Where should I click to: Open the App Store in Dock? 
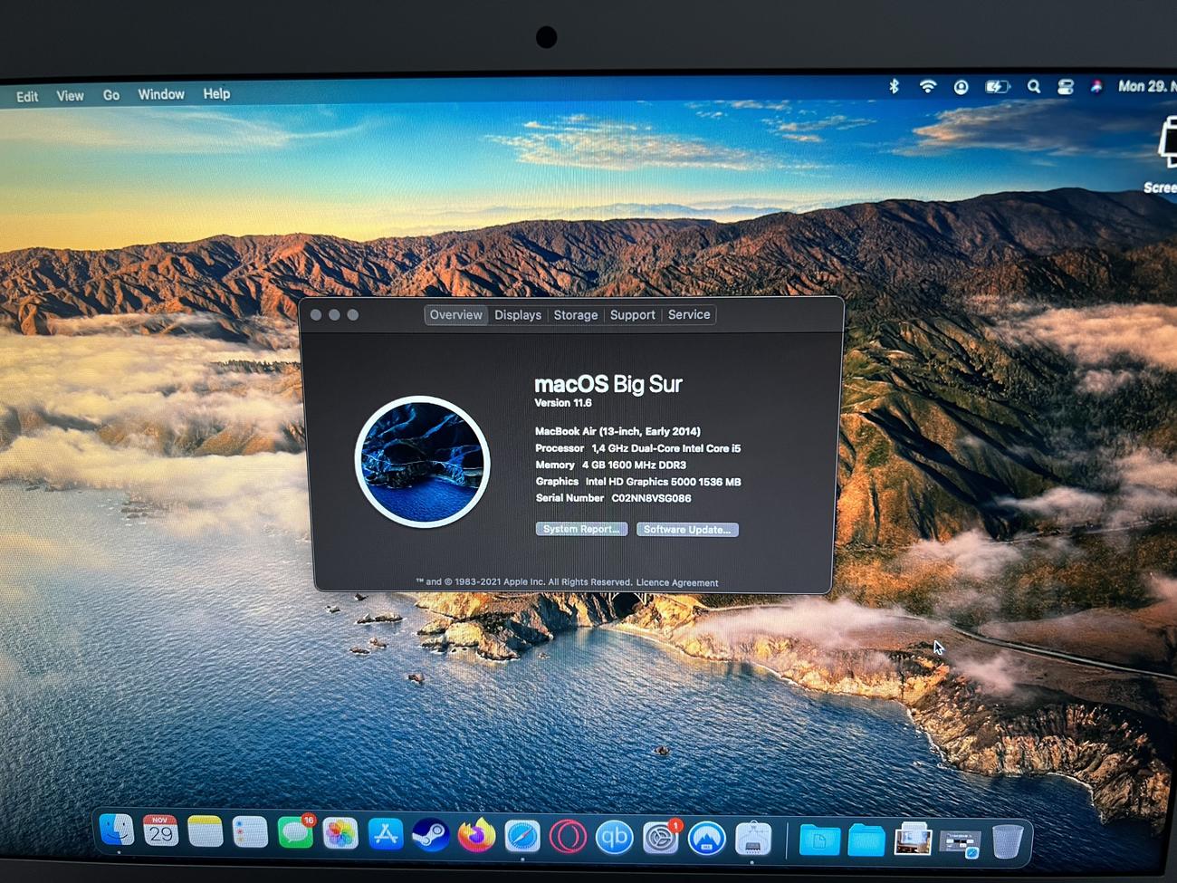pyautogui.click(x=386, y=835)
